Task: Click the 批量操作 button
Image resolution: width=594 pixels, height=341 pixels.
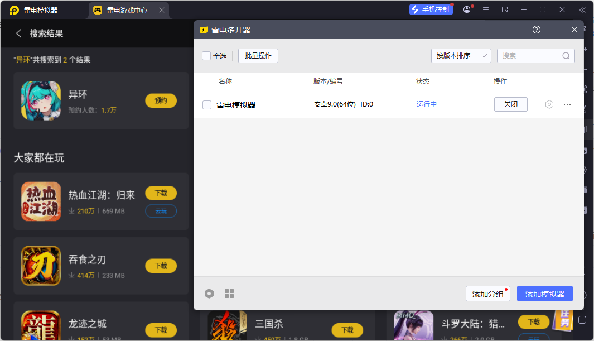Action: 258,56
